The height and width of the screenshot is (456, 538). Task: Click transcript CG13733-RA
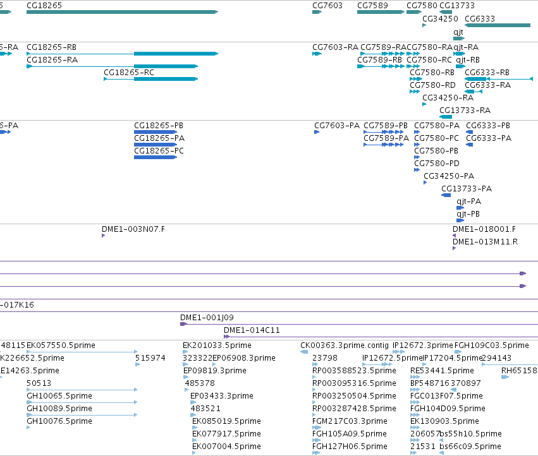[x=465, y=111]
